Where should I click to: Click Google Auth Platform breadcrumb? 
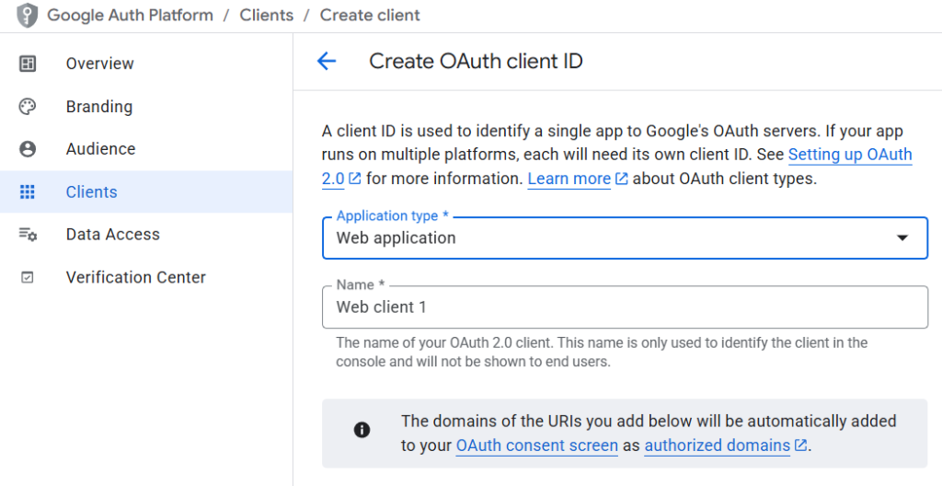(x=130, y=15)
